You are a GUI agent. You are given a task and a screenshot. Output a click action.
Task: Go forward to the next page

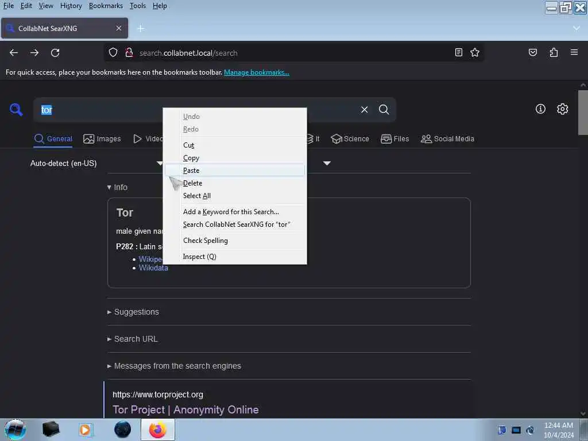[34, 53]
